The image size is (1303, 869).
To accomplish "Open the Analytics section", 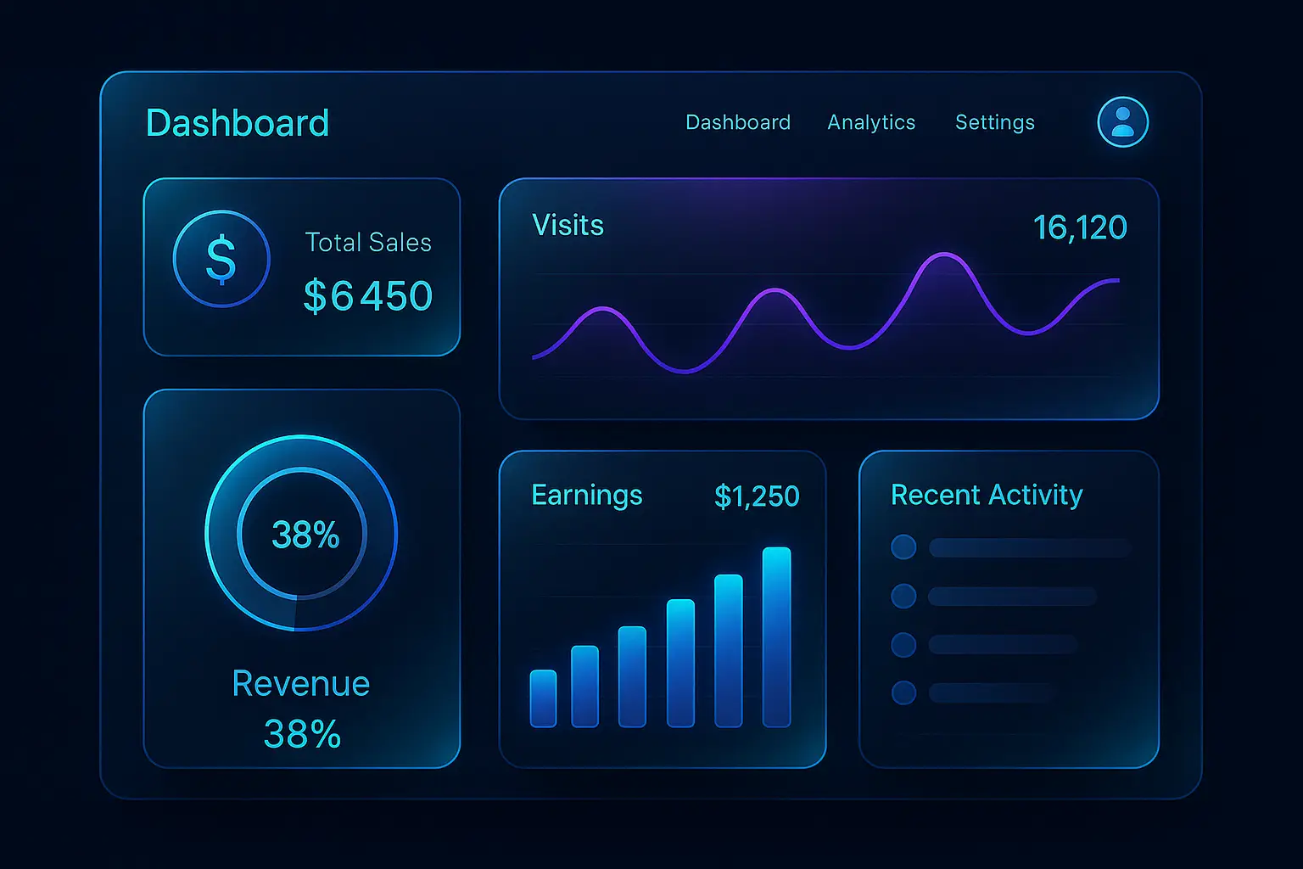I will tap(871, 122).
